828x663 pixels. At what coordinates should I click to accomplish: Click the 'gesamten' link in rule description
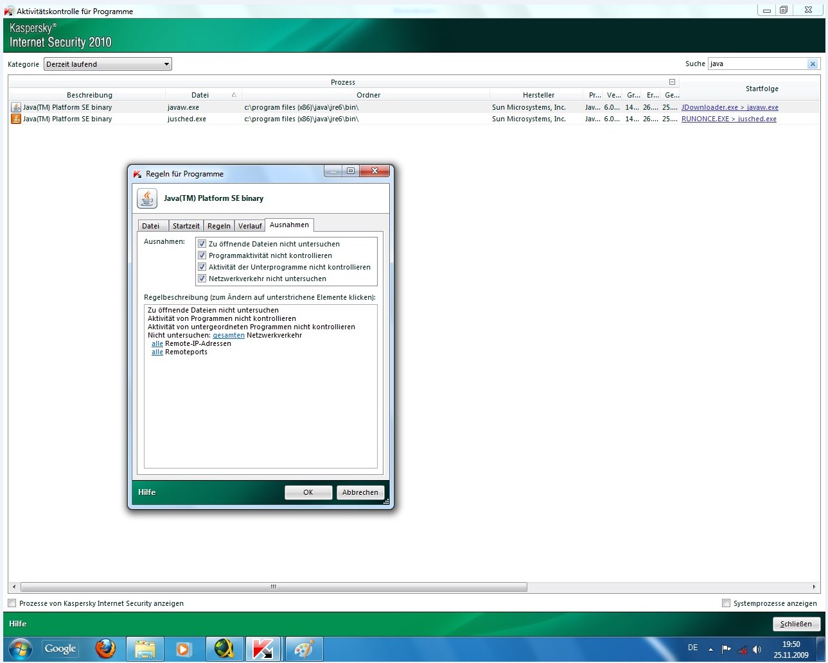point(229,336)
